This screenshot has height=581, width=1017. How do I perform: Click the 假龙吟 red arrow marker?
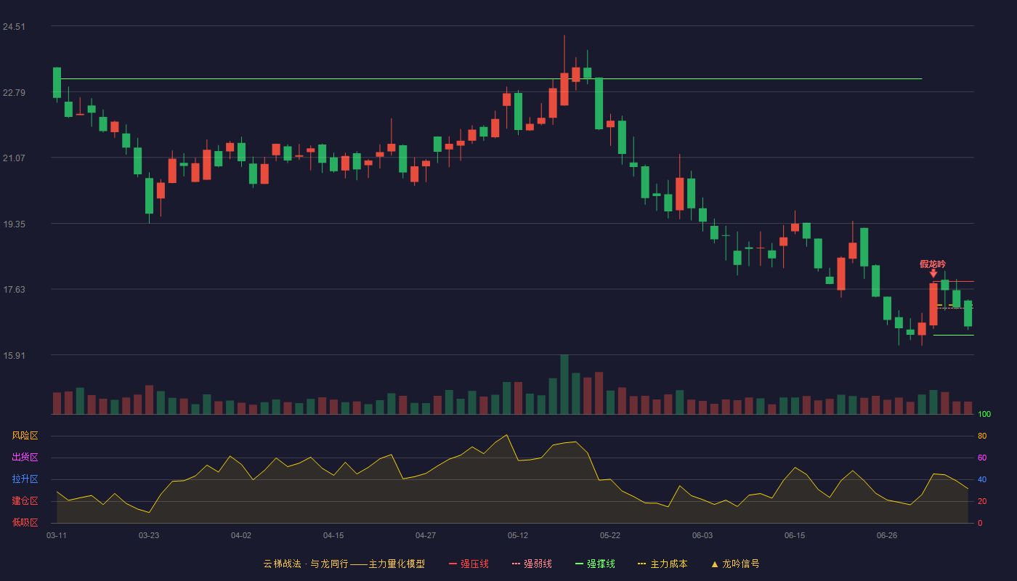point(933,273)
